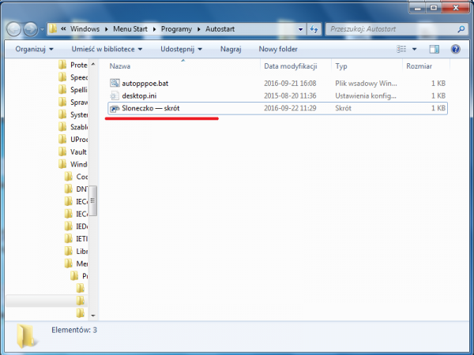Create a Nowy folder
Image resolution: width=474 pixels, height=355 pixels.
point(278,49)
